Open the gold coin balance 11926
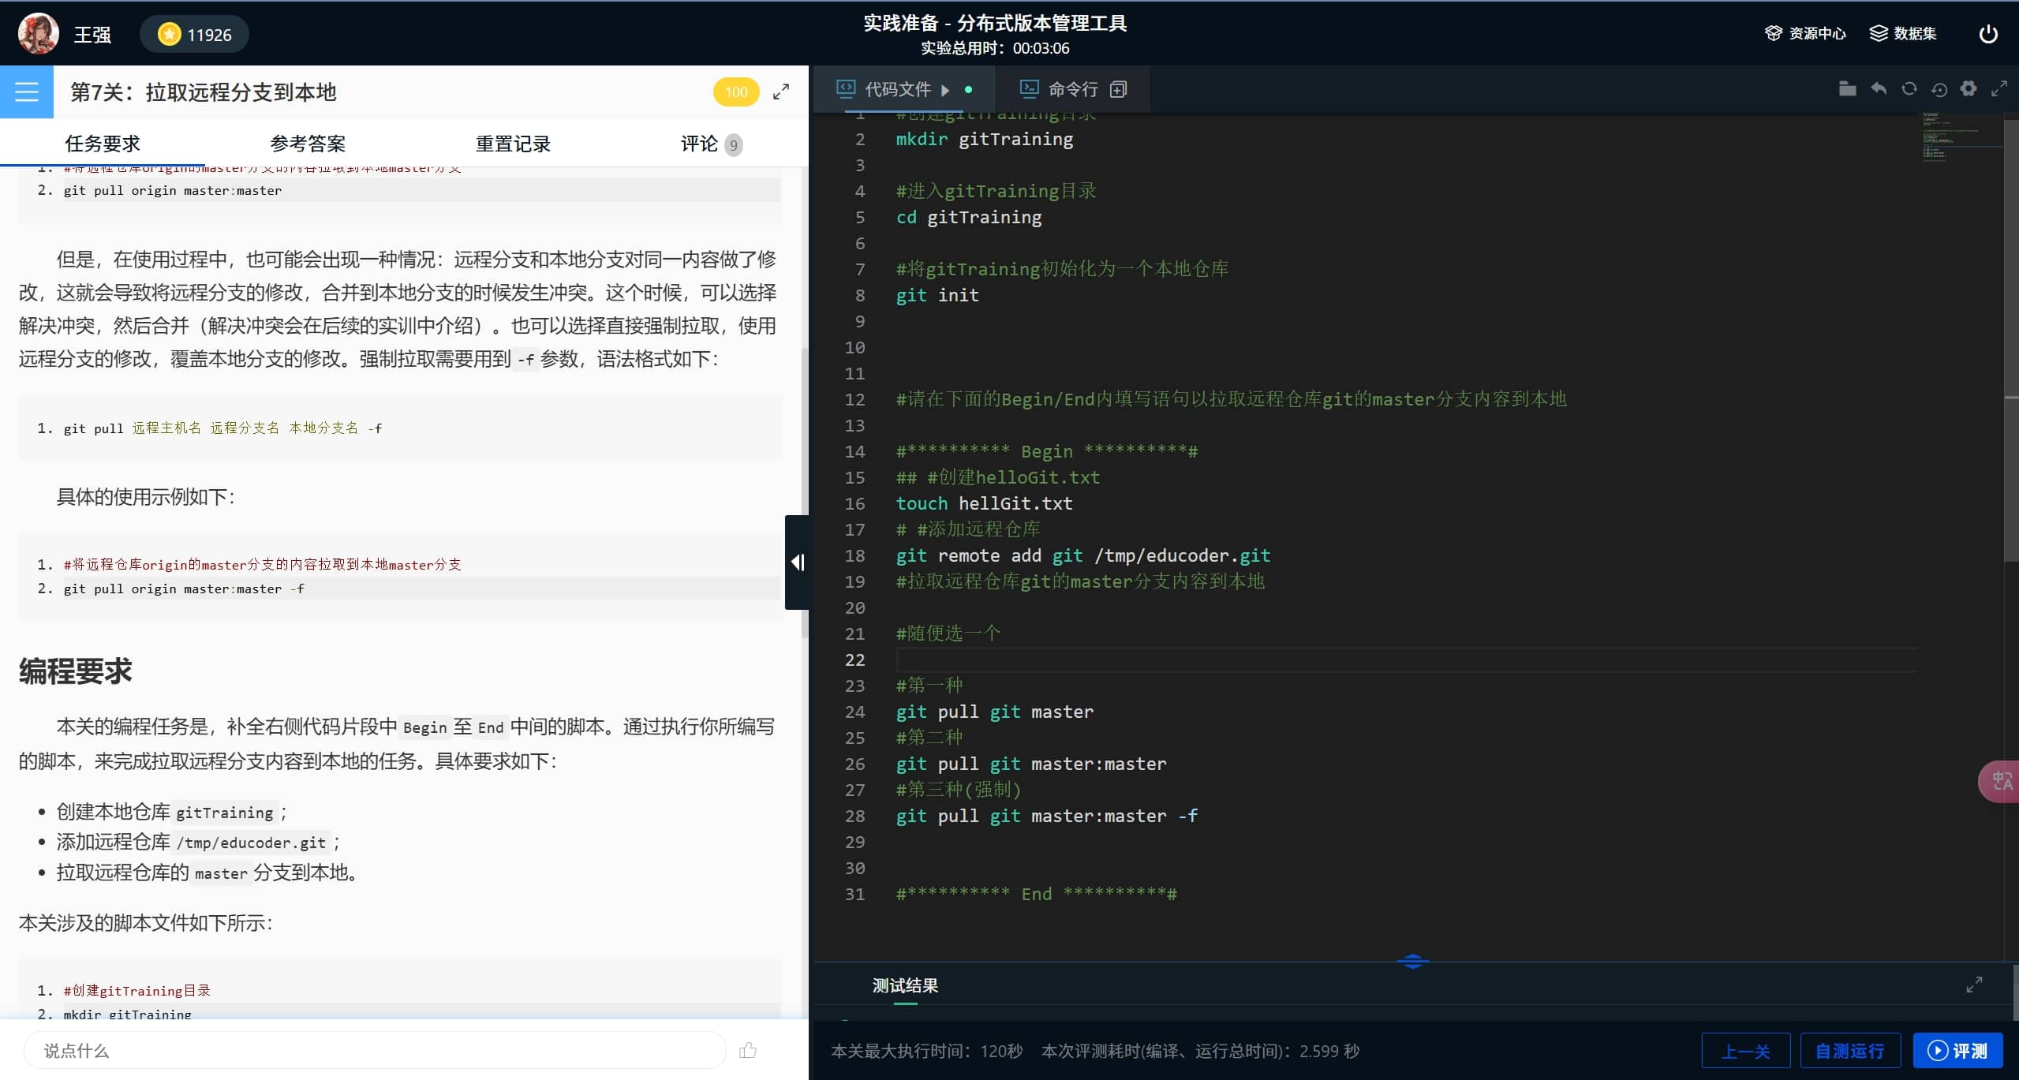 194,34
